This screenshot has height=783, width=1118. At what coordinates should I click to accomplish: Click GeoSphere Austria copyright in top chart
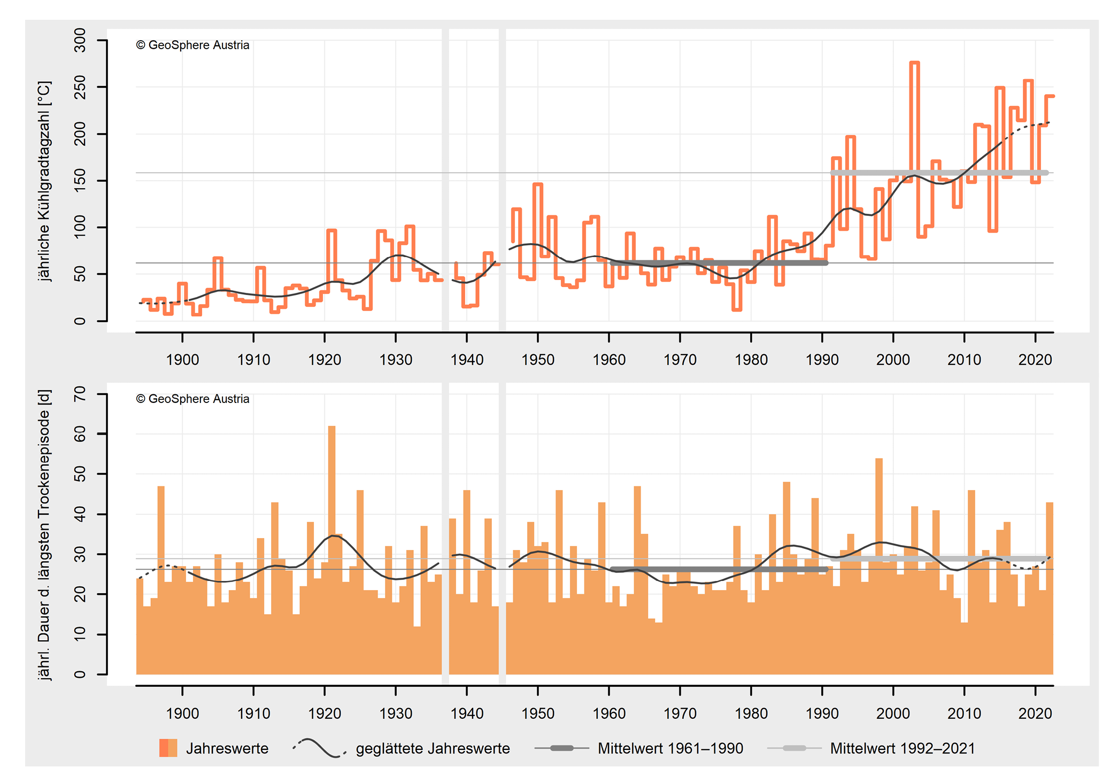pyautogui.click(x=193, y=45)
